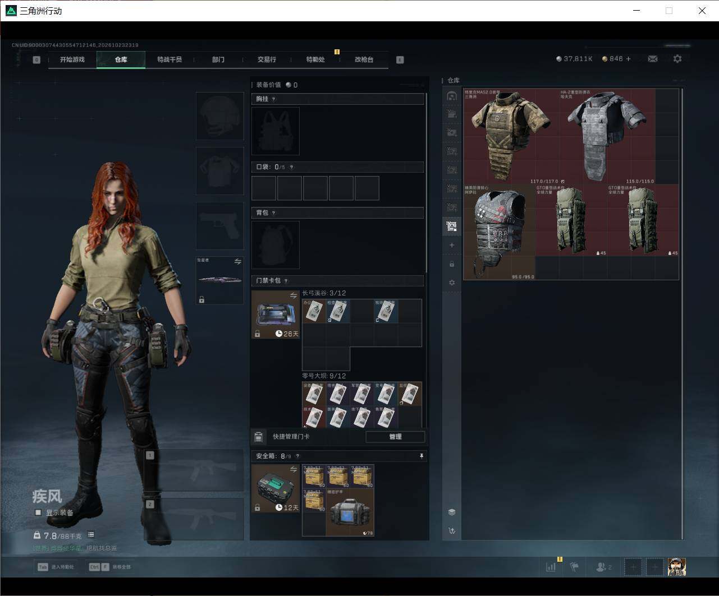719x596 pixels.
Task: Swap the melee knife with arrows icon
Action: [x=238, y=262]
